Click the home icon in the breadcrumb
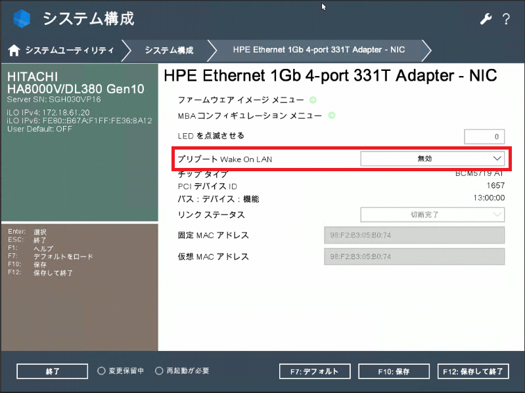Viewport: 525px width, 393px height. tap(14, 50)
